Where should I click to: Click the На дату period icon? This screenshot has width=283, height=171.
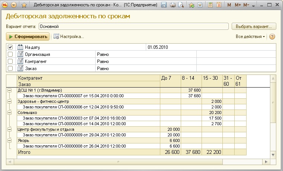click(x=20, y=47)
